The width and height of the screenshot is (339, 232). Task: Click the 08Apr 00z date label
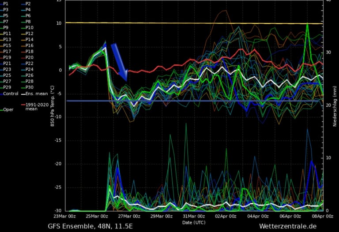click(x=322, y=216)
